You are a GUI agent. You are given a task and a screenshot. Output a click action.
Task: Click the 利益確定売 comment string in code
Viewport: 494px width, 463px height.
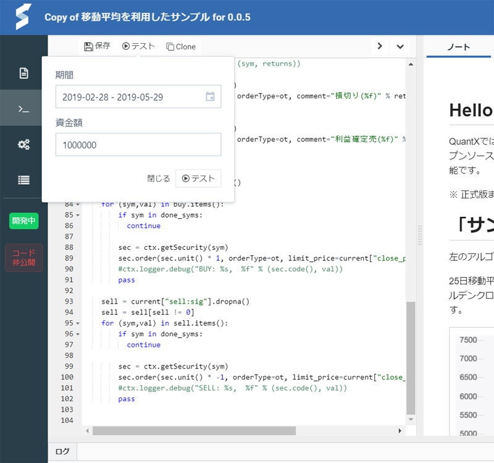click(x=364, y=139)
